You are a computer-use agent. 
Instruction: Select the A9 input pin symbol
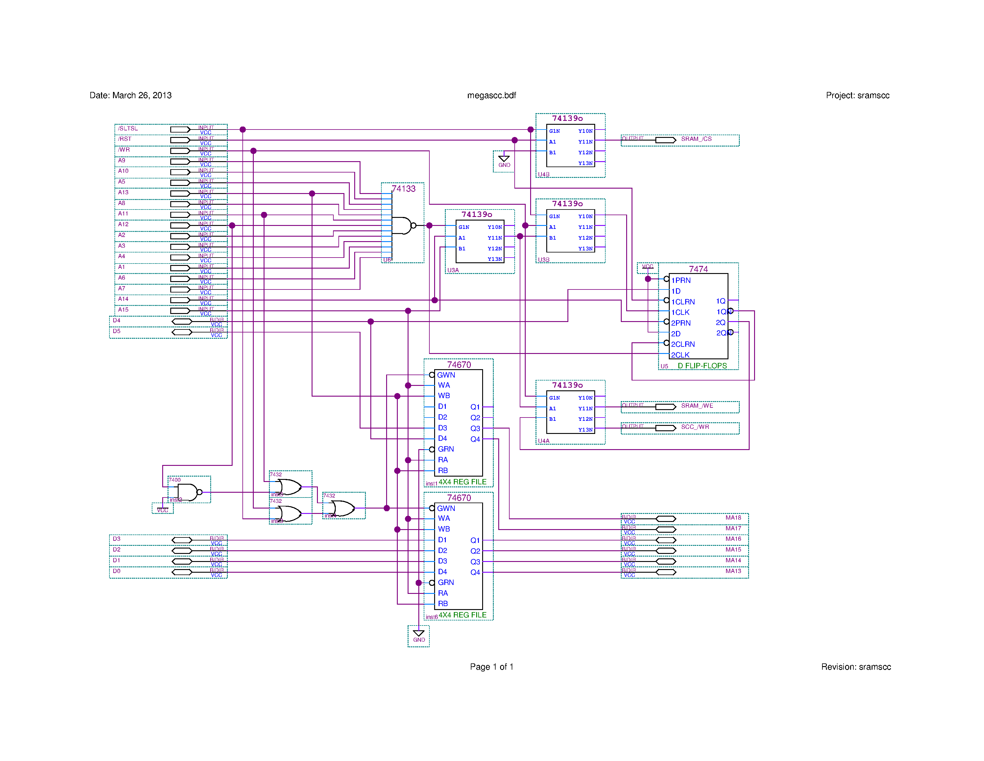180,161
